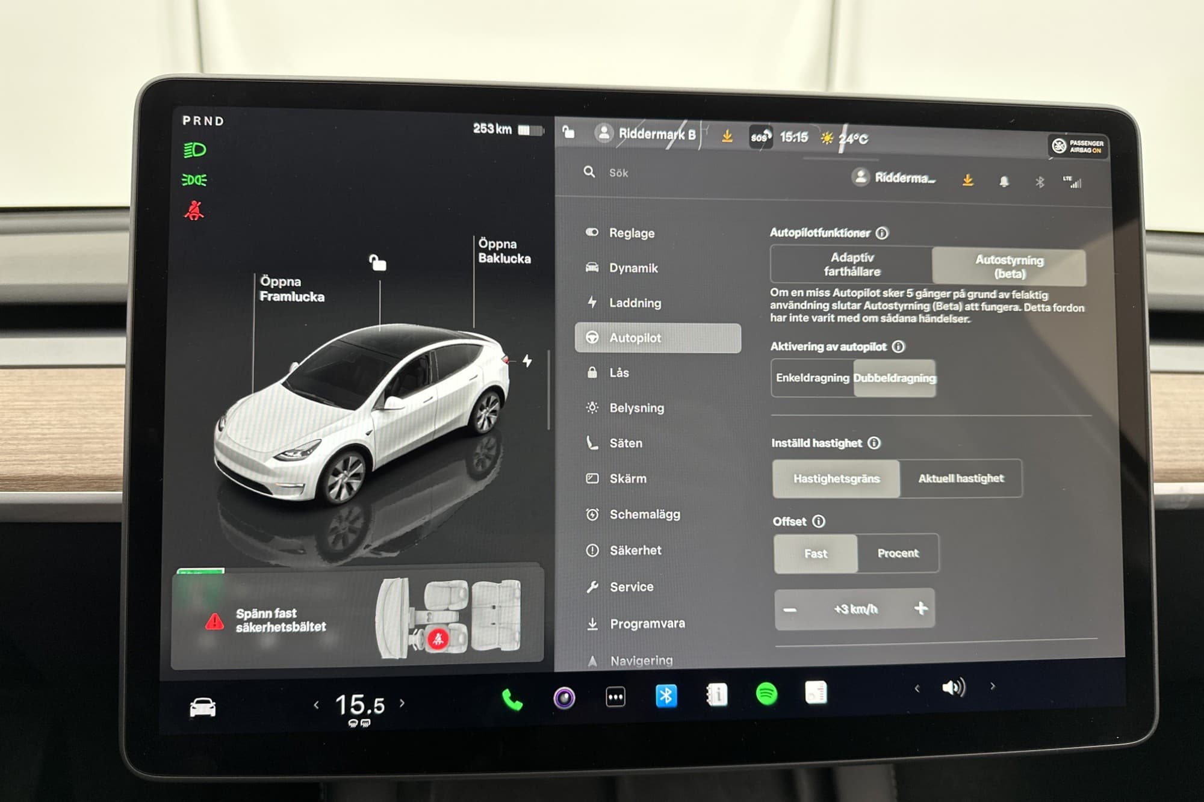The image size is (1204, 802).
Task: Lower volume with left chevron
Action: click(917, 688)
